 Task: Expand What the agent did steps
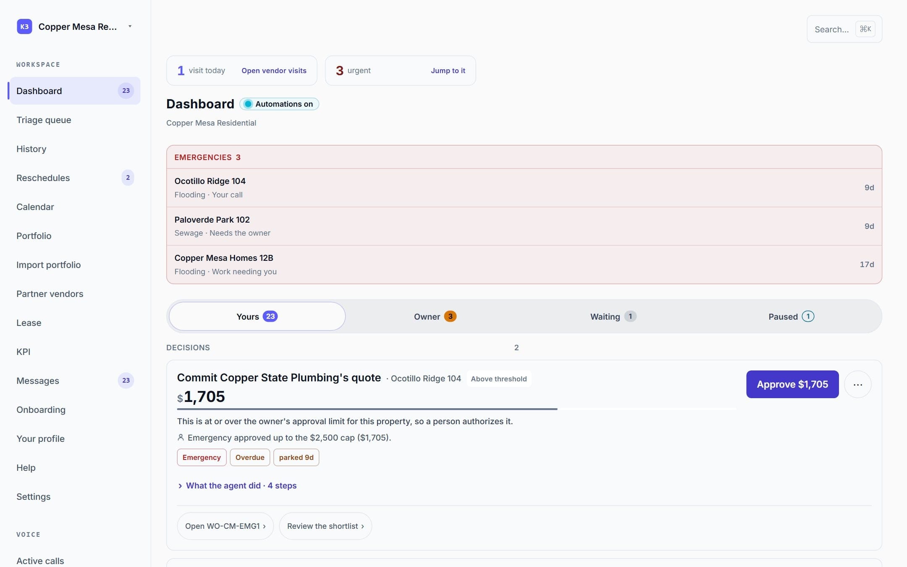tap(237, 486)
